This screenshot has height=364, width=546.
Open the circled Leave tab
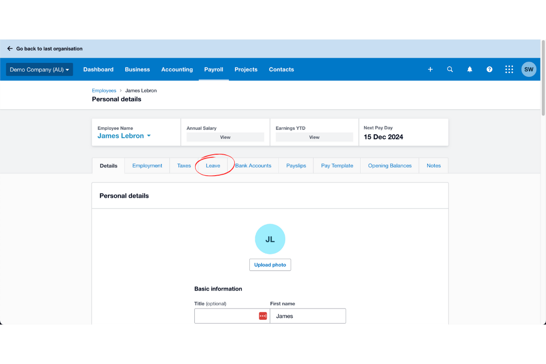click(212, 165)
